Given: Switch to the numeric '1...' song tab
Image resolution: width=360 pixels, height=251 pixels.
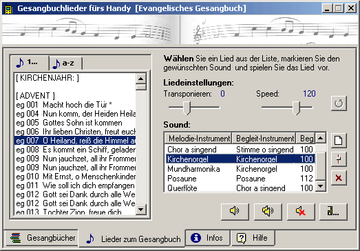Looking at the screenshot, I should [x=30, y=63].
